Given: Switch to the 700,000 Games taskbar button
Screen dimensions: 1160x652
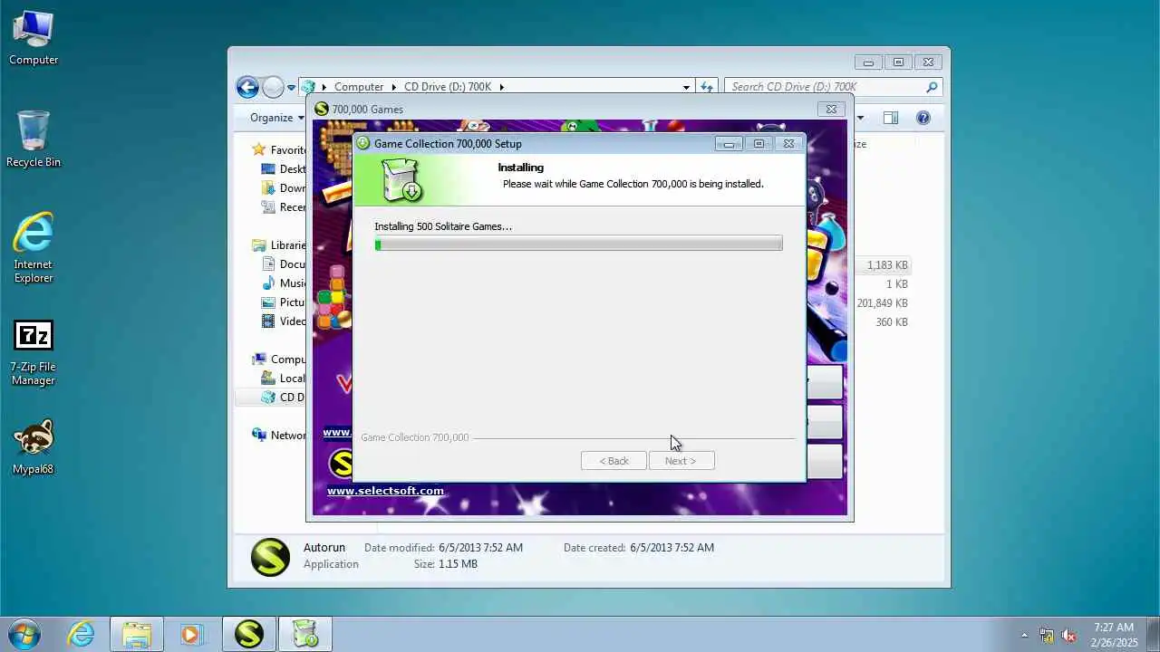Looking at the screenshot, I should tap(248, 634).
